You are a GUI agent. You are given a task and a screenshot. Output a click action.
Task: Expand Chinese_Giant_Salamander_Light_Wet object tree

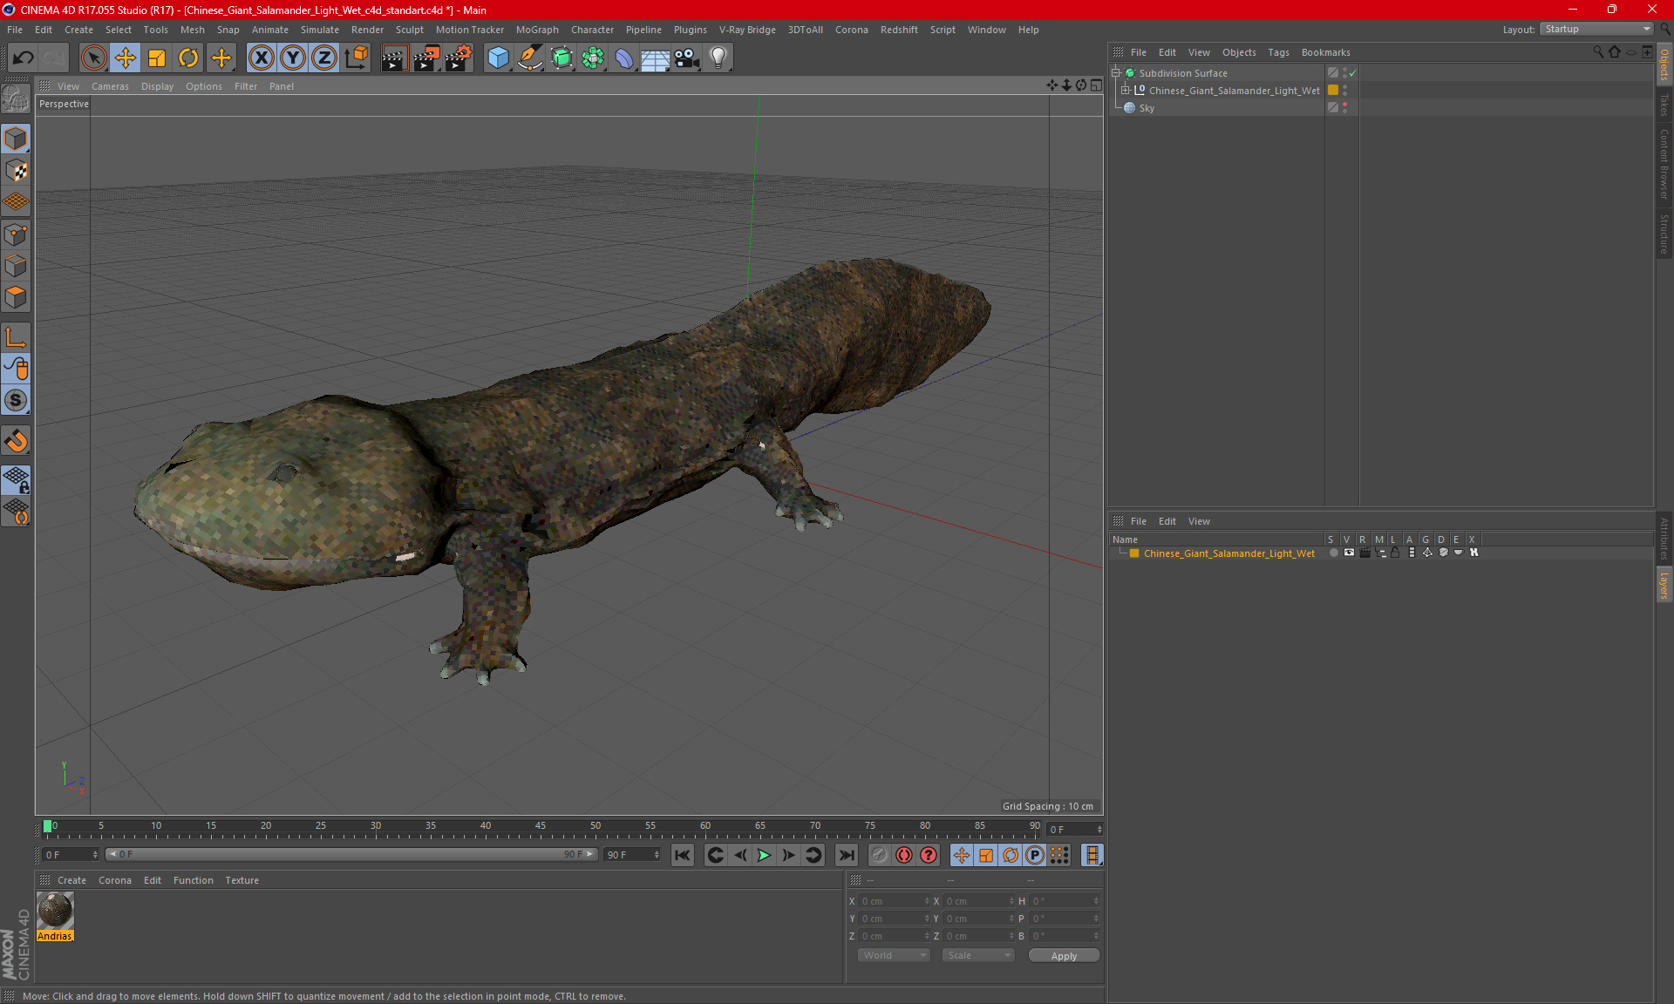[1125, 90]
